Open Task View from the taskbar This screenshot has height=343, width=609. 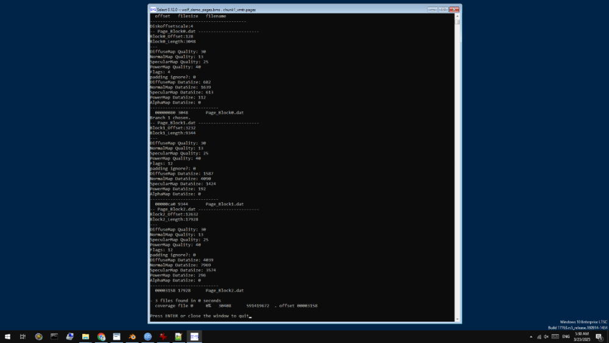click(23, 336)
